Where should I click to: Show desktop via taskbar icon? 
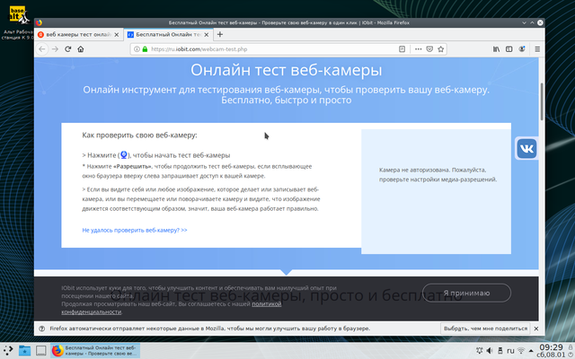(40, 351)
